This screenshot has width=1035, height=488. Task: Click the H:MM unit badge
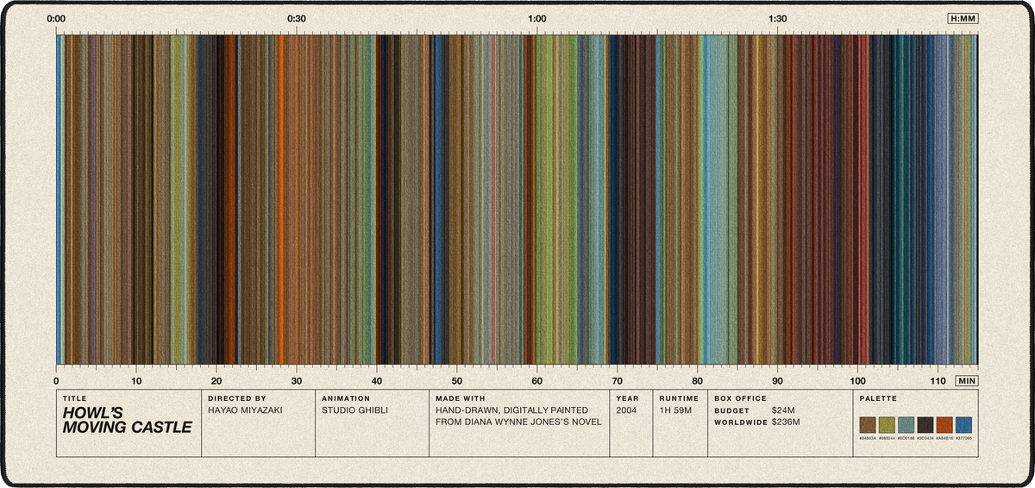point(963,18)
